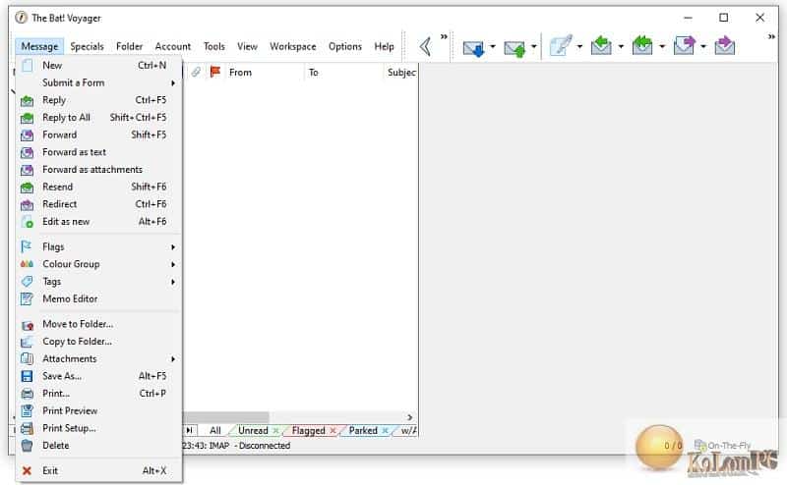This screenshot has width=787, height=485.
Task: Switch to the All message tab
Action: coord(215,430)
